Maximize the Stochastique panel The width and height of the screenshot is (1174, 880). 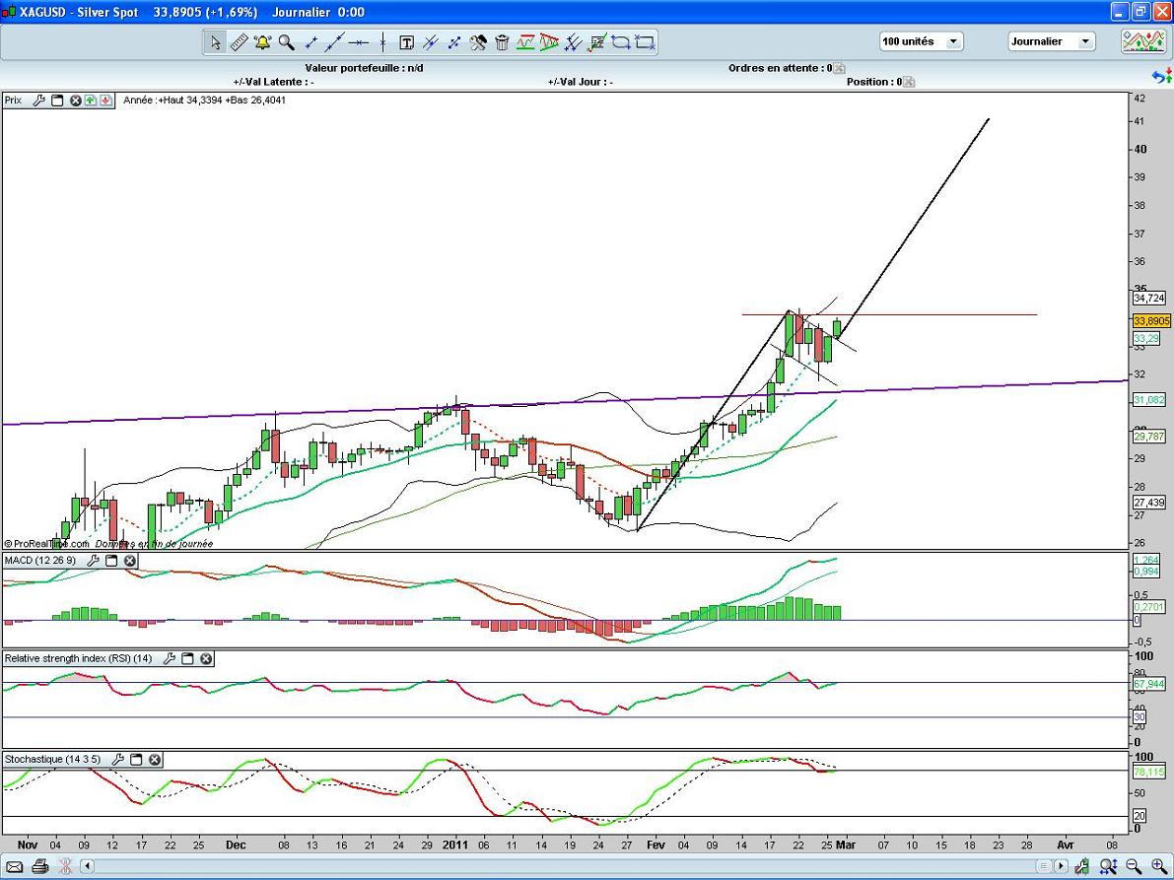click(136, 760)
